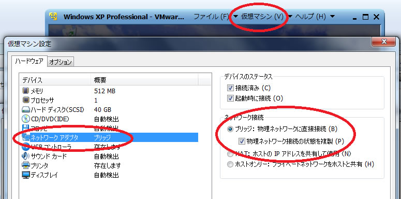Click 存在します value in プリンタ row

pos(108,165)
